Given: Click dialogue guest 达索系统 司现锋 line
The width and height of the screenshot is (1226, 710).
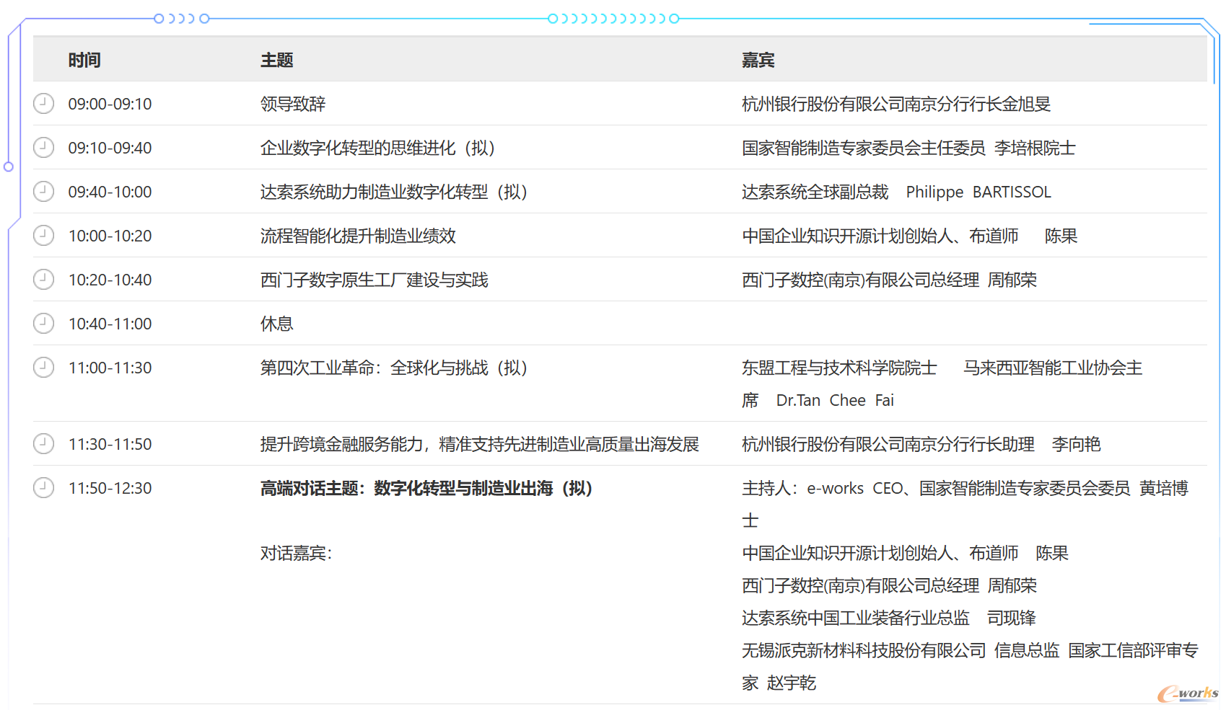Looking at the screenshot, I should (x=889, y=618).
